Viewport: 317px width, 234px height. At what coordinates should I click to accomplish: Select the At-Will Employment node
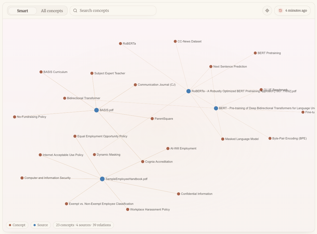click(168, 149)
